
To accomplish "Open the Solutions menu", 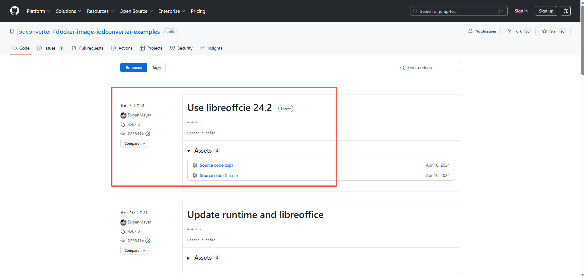I will [x=69, y=11].
